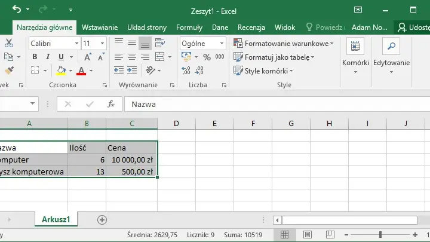Select the Format Painter brush icon
The height and width of the screenshot is (242, 430).
[9, 71]
